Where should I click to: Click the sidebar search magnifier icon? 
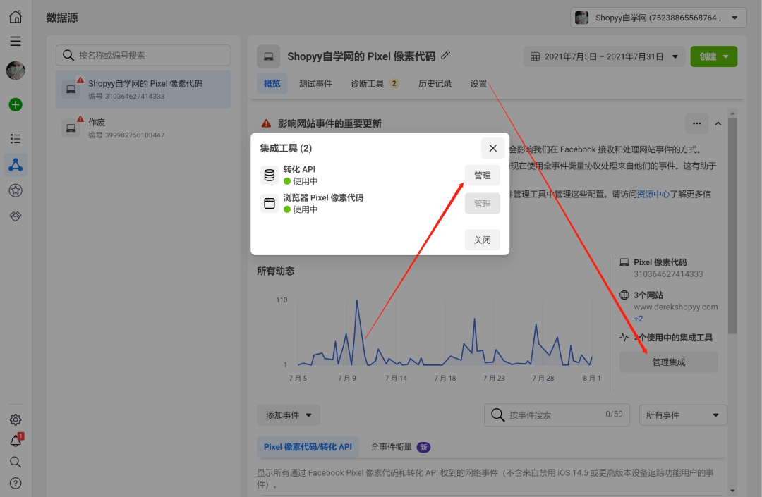click(16, 462)
